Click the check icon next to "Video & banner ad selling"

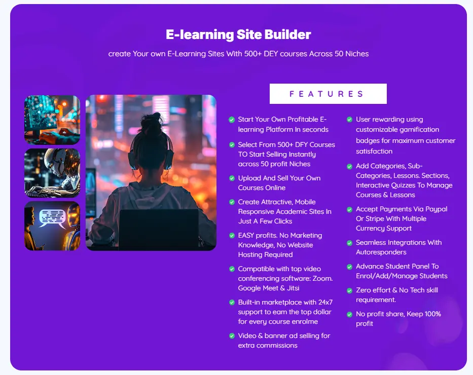click(x=232, y=336)
